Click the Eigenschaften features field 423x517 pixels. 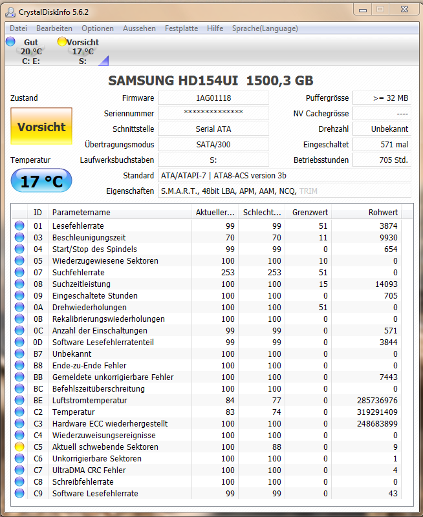(x=285, y=191)
